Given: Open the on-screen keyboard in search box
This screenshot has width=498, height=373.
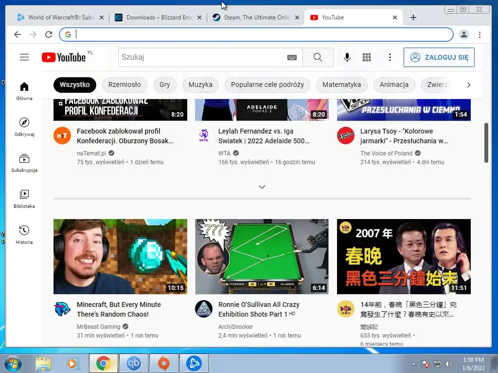Looking at the screenshot, I should click(292, 57).
